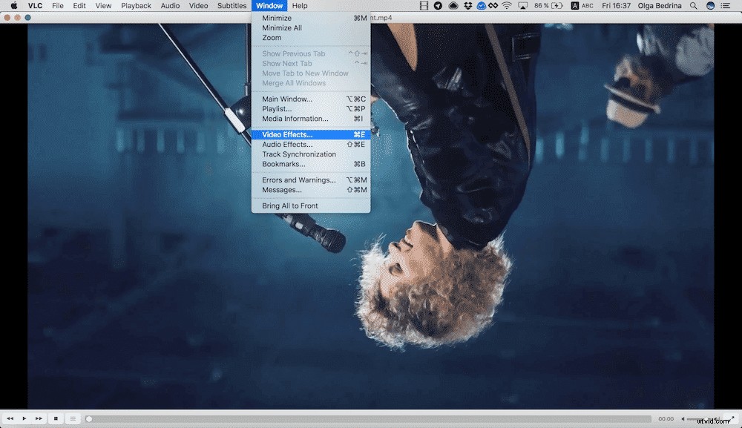
Task: Open the ABC keyboard input source dropdown
Action: tap(588, 6)
